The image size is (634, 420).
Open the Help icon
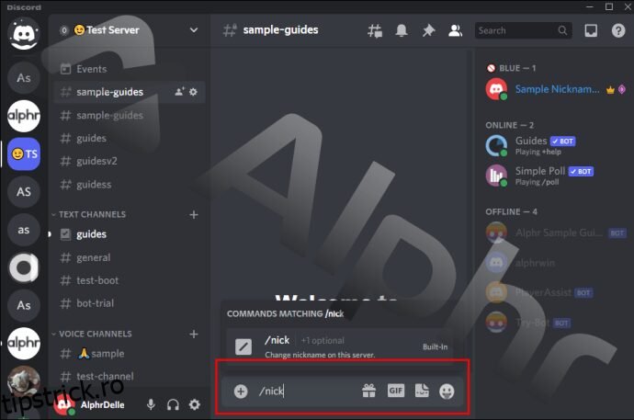tap(617, 30)
